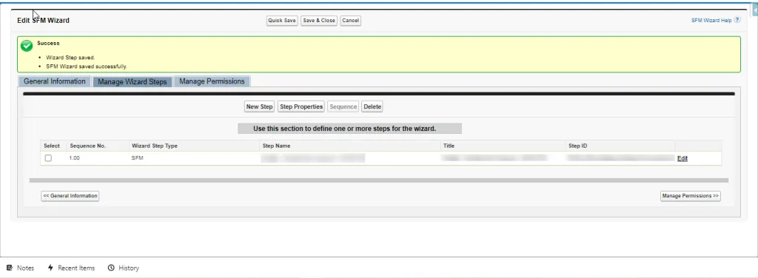Delete the selected wizard step
Screen dimensions: 758x278
tap(372, 106)
